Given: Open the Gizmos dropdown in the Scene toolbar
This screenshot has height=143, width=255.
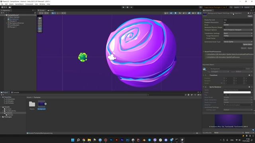Looking at the screenshot, I should 199,13.
